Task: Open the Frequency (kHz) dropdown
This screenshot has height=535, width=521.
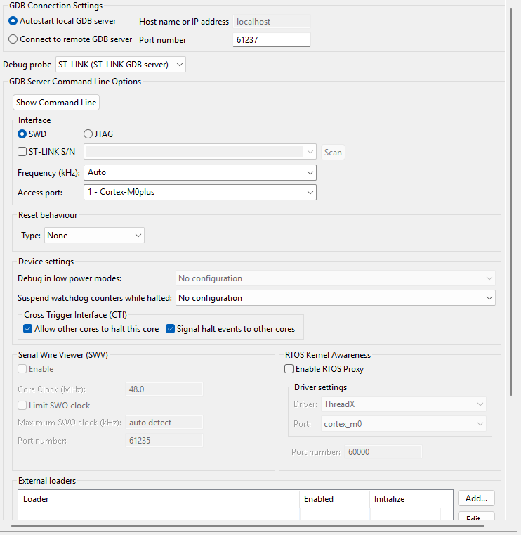Action: click(x=200, y=172)
